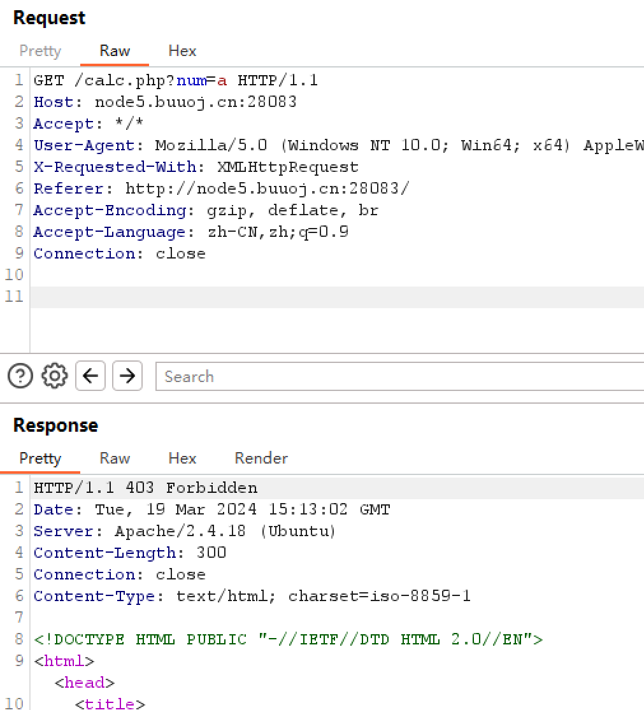Click the Content-Type response header
This screenshot has height=710, width=644.
252,596
